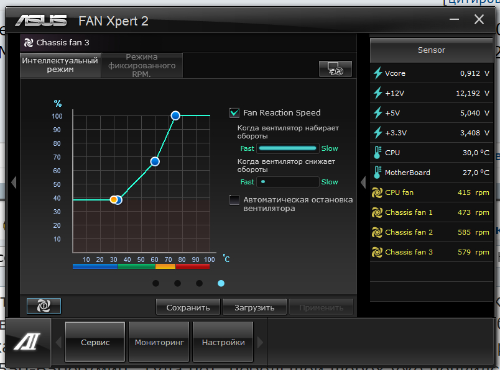Click the fan slow-down reaction slider
This screenshot has height=370, width=500.
pos(288,182)
